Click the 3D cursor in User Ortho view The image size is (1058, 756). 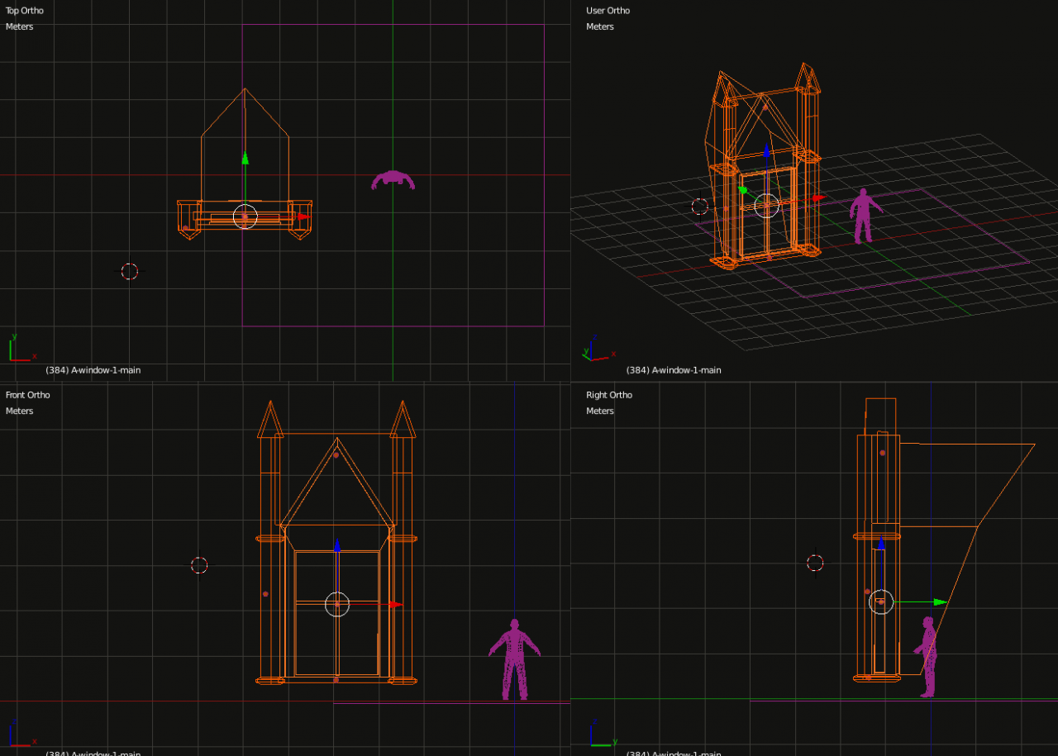pos(700,207)
